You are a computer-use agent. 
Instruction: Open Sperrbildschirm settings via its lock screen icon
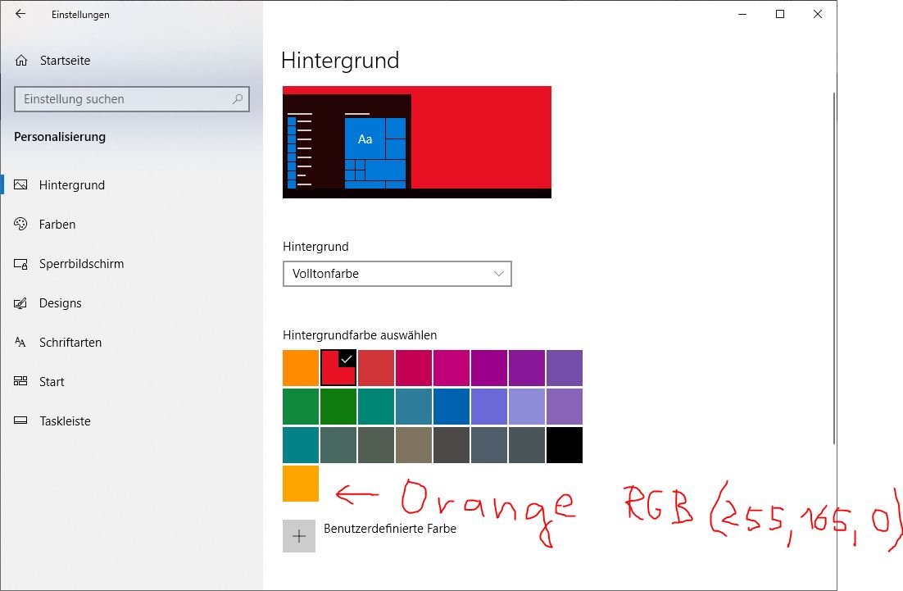click(20, 263)
